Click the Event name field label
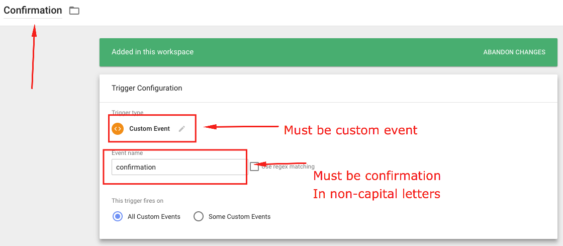Screen dimensions: 563x246 coord(127,153)
